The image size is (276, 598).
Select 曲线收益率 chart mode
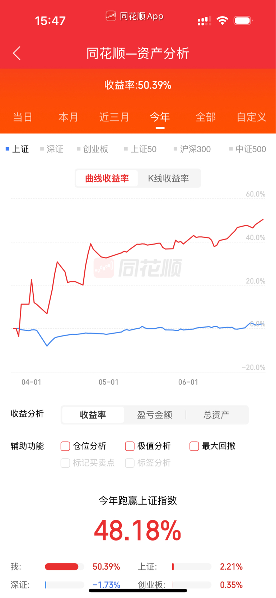107,179
